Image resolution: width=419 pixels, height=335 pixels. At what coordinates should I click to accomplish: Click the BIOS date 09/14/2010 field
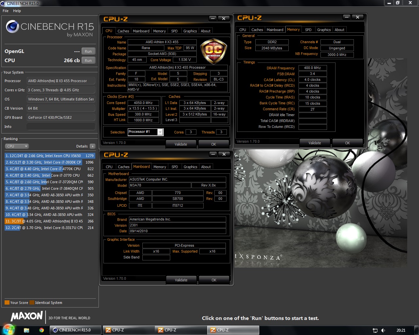click(177, 231)
